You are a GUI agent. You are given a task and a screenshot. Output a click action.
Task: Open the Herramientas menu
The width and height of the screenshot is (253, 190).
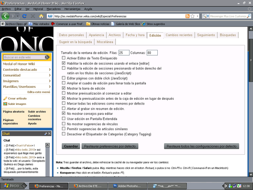point(72,9)
